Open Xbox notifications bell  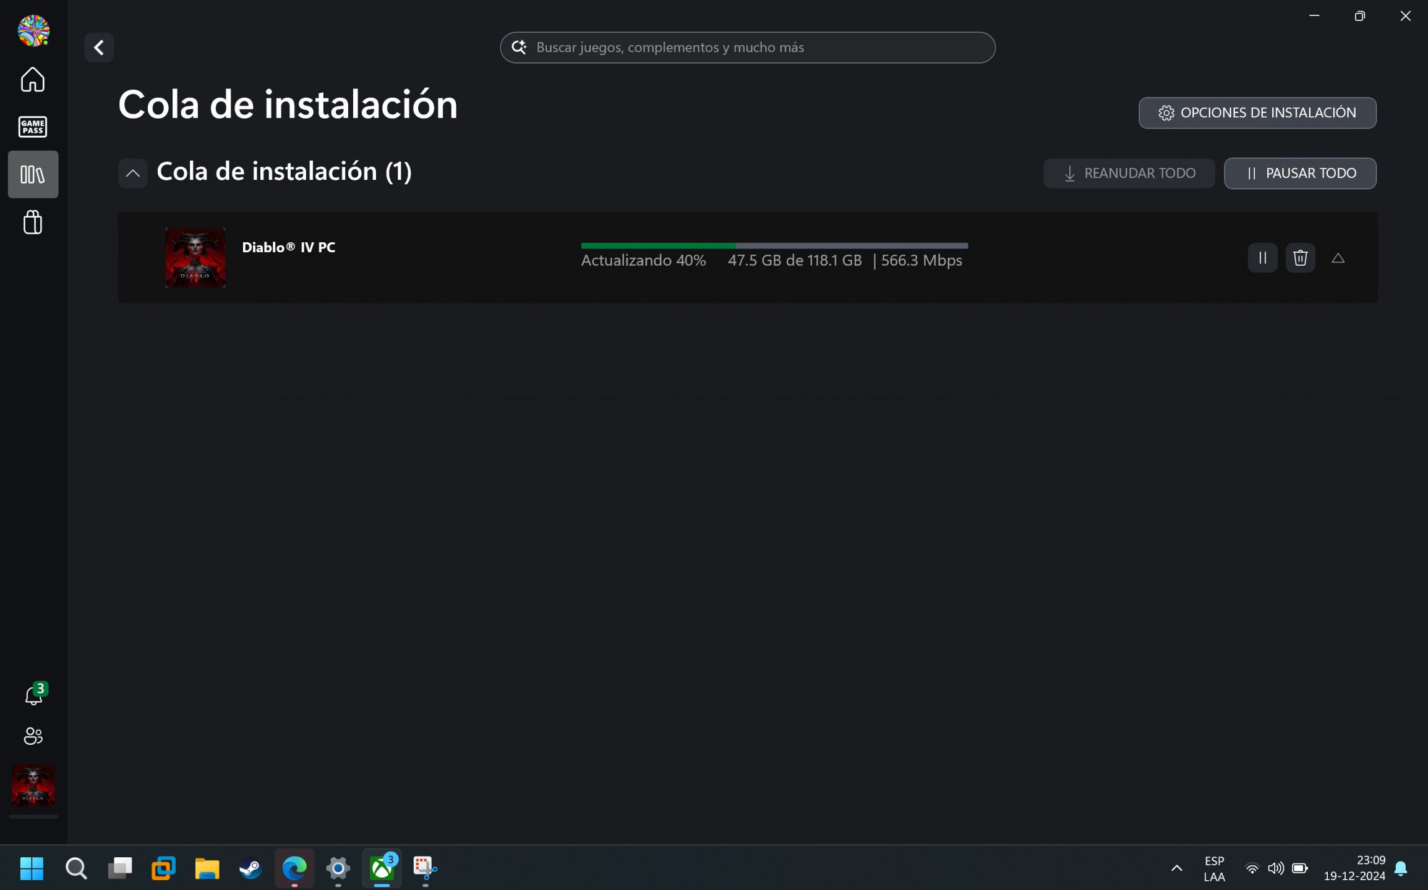coord(35,694)
